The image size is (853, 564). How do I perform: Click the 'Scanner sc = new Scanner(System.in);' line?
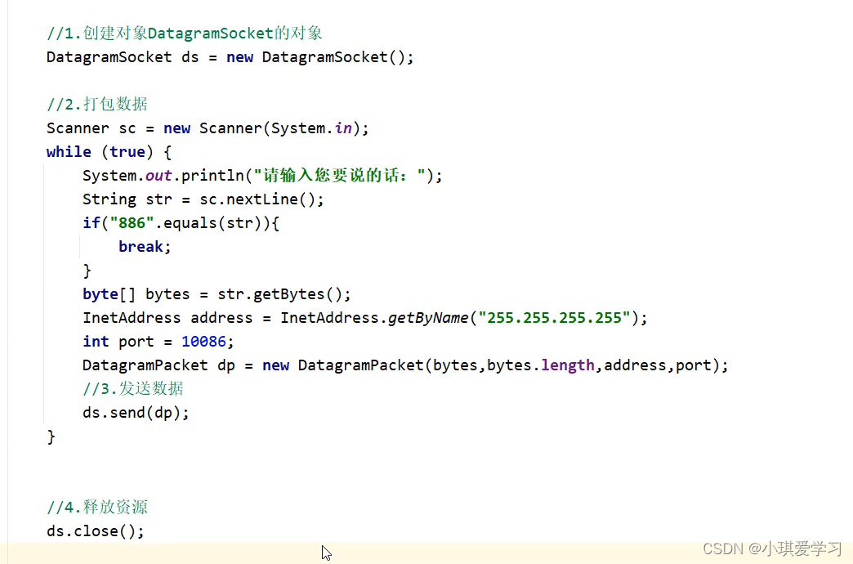click(x=208, y=128)
